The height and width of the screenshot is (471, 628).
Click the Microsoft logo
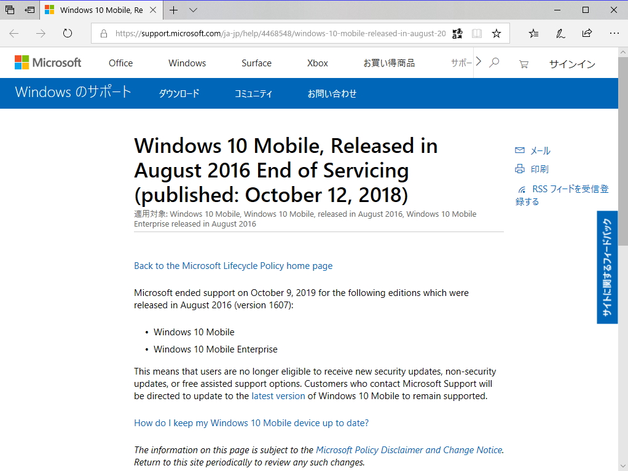pyautogui.click(x=48, y=63)
